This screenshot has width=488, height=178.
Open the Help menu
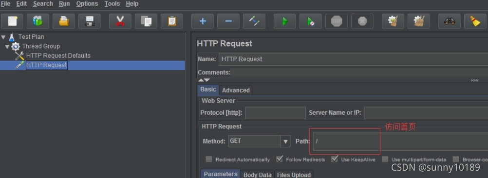(x=132, y=4)
